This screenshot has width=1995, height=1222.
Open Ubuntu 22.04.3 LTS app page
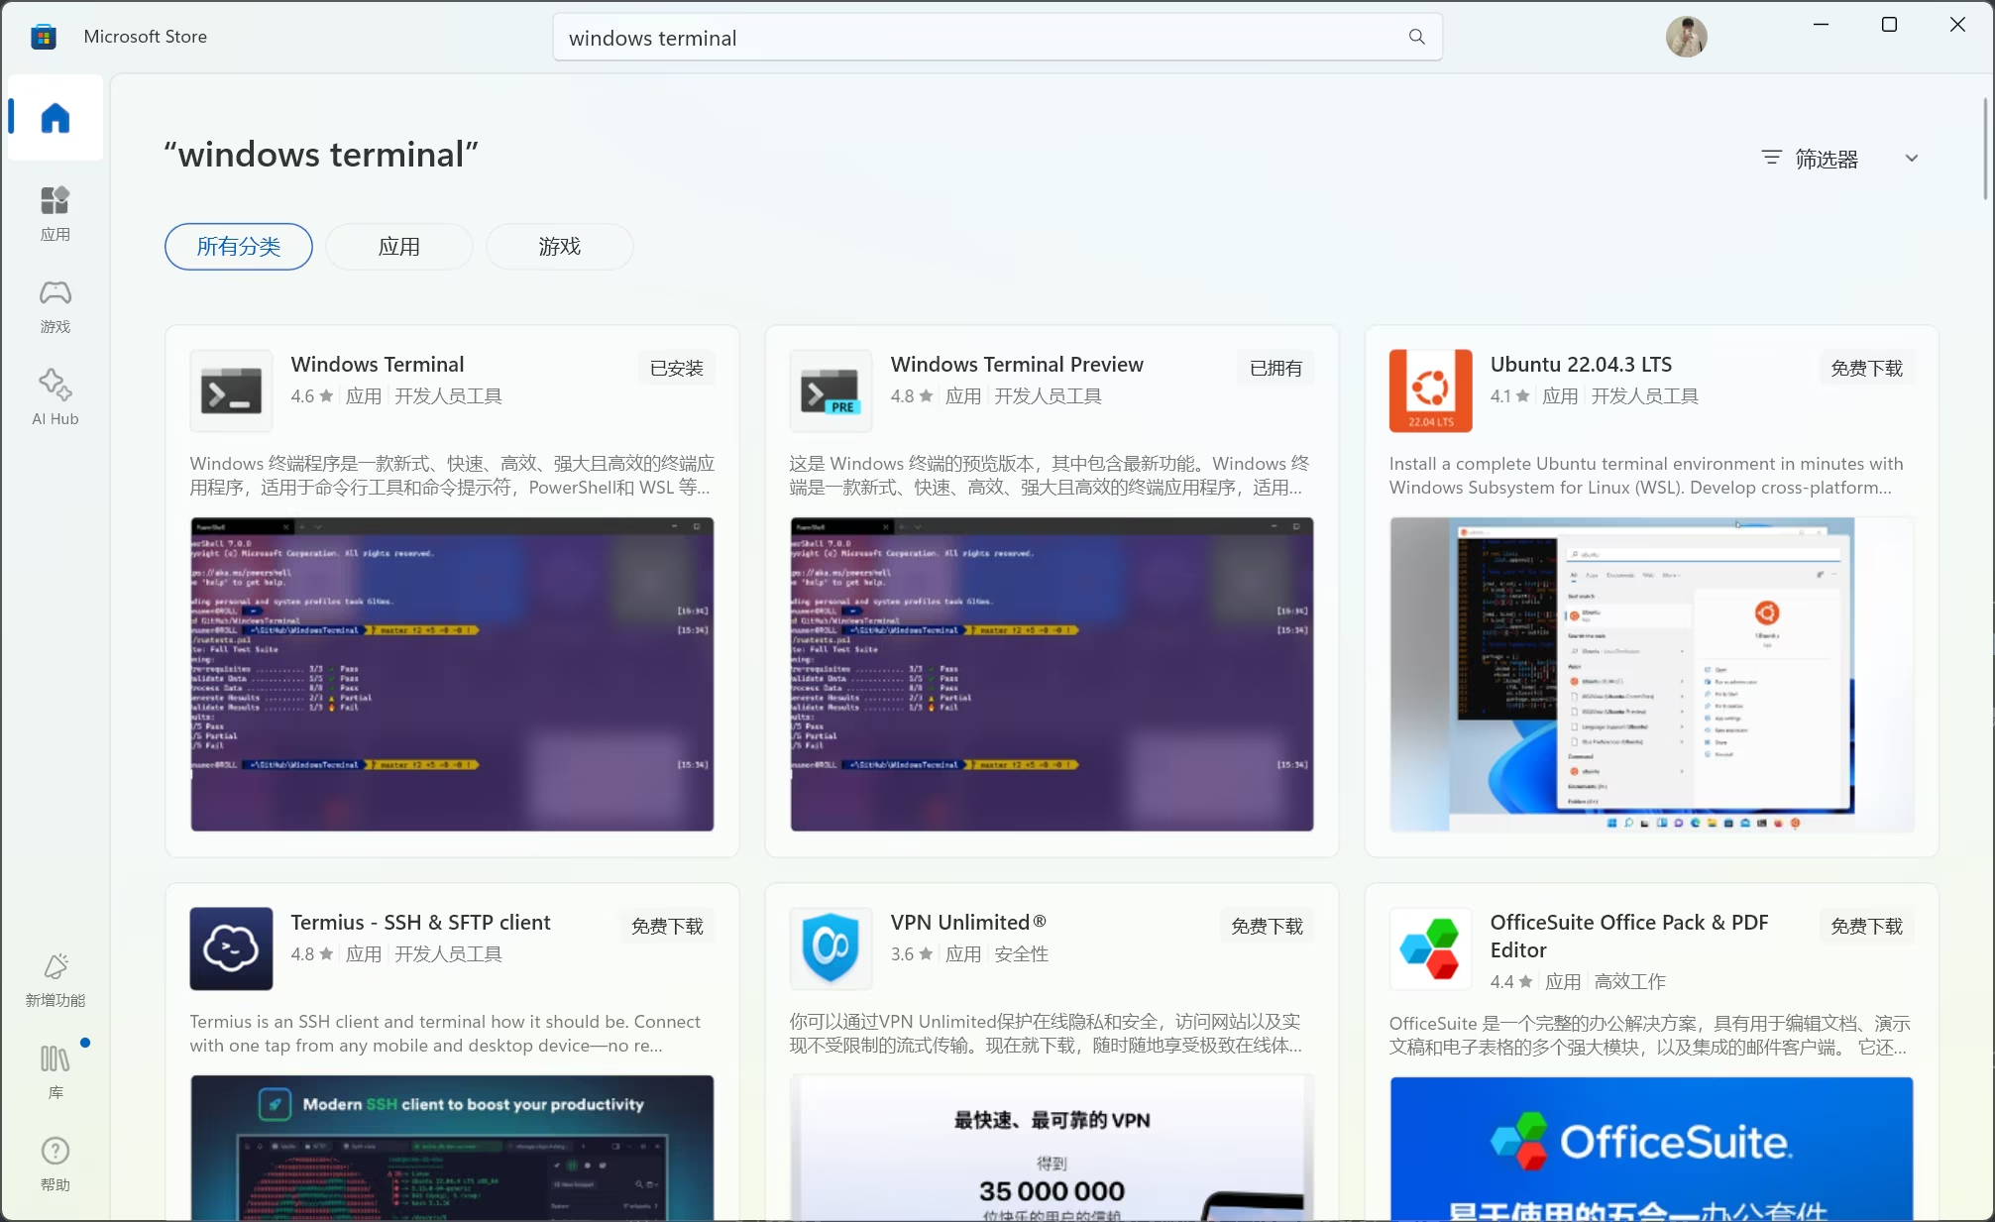1580,364
